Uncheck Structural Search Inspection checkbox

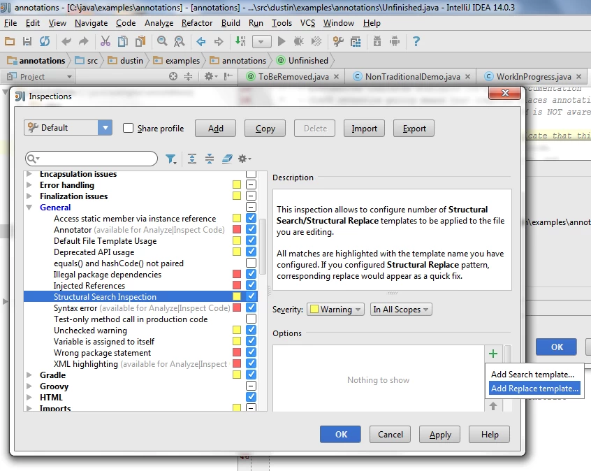click(x=251, y=296)
